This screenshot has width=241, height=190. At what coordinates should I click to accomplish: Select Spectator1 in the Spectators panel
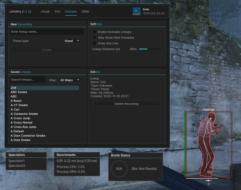coord(17,161)
